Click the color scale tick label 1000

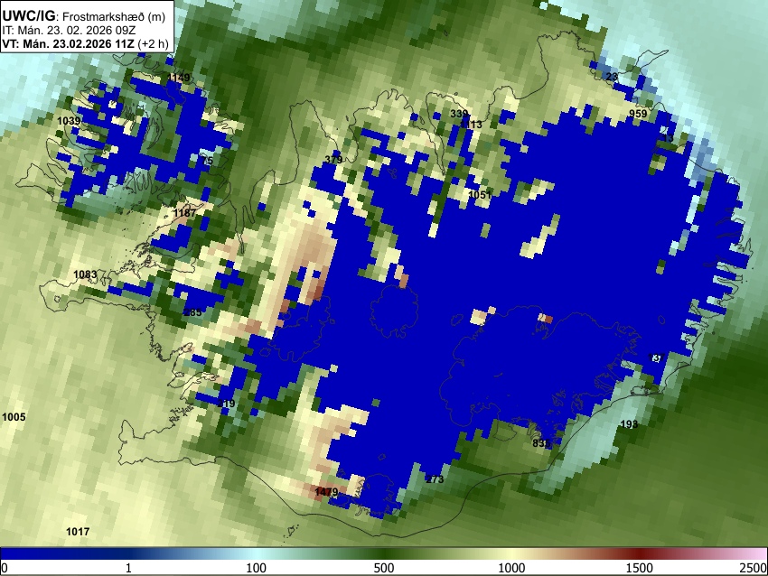tap(511, 568)
